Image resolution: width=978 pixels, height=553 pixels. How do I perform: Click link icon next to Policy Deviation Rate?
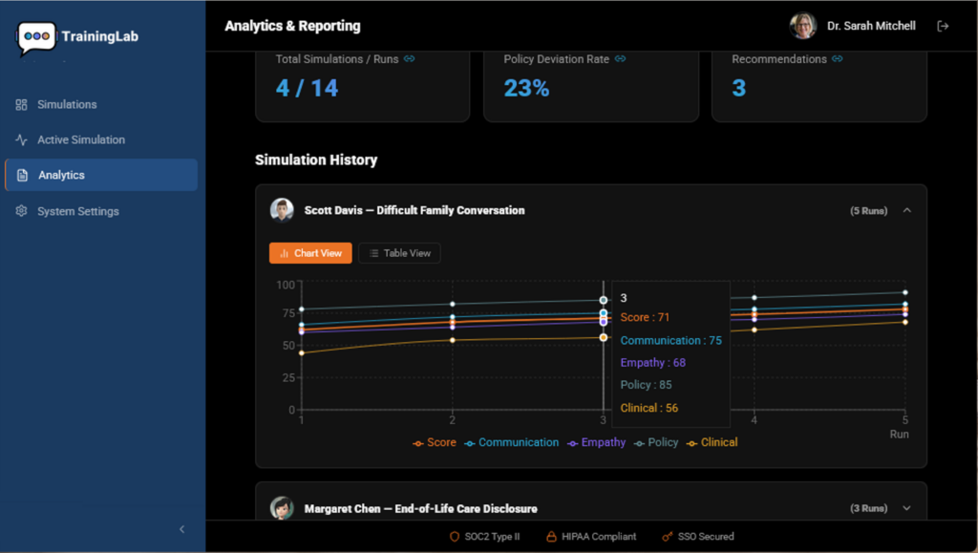coord(620,58)
